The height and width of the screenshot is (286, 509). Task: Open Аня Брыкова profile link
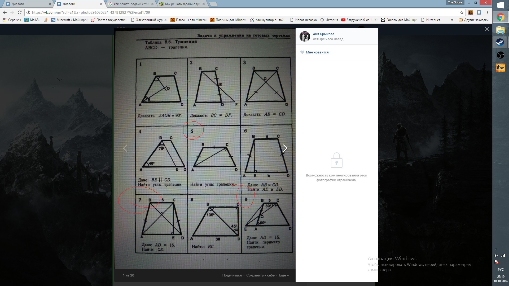point(323,34)
